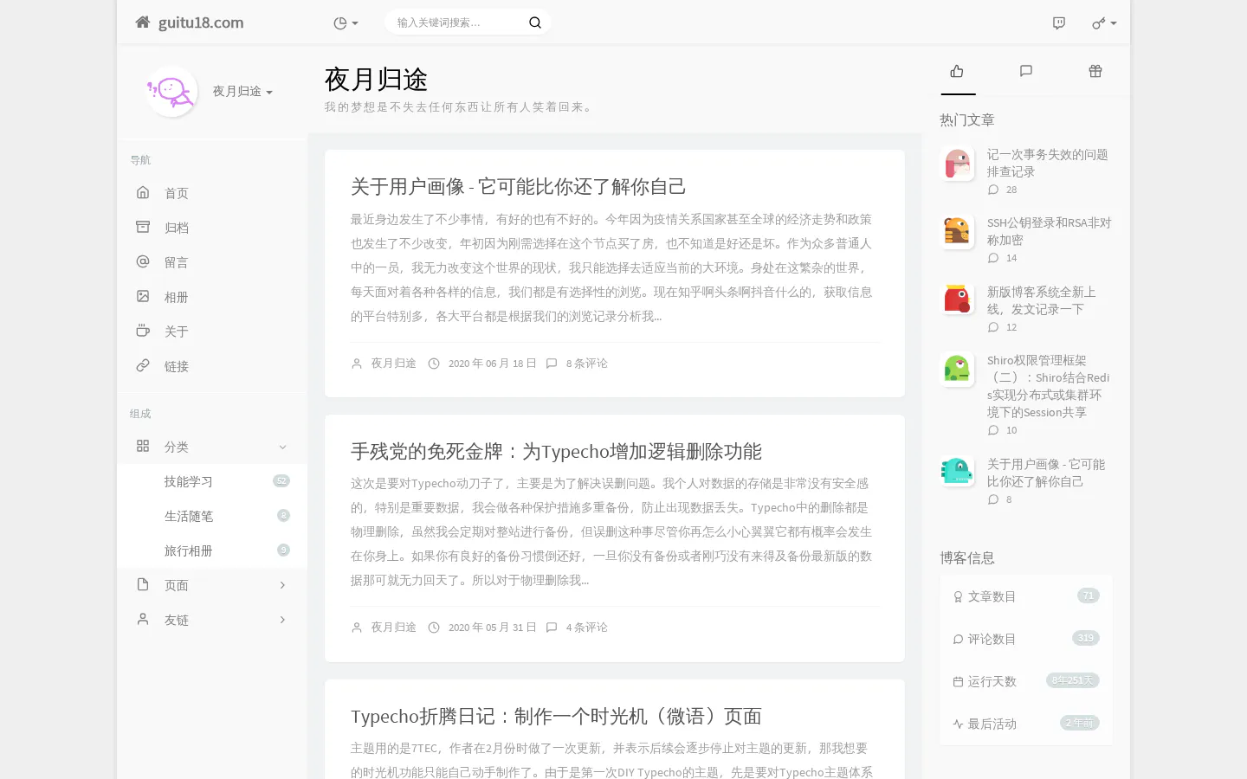Screen dimensions: 1247x779
Task: Select the 技能学习 category
Action: coord(212,481)
